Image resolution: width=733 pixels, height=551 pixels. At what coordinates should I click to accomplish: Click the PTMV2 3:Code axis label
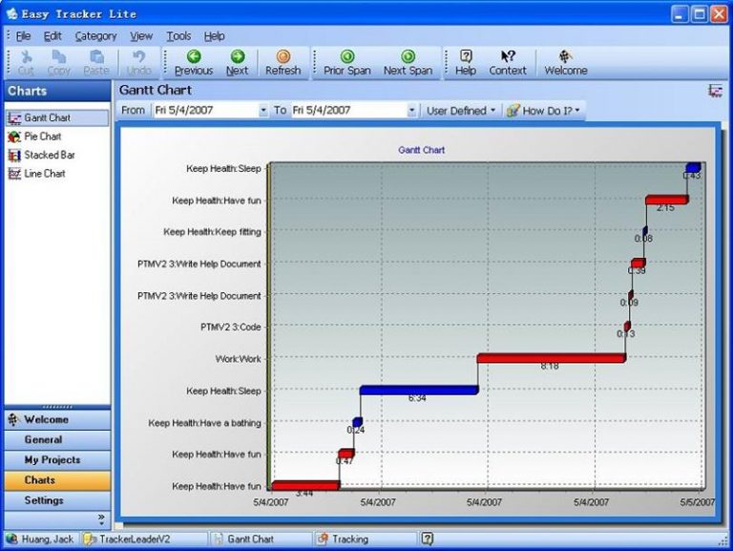230,327
